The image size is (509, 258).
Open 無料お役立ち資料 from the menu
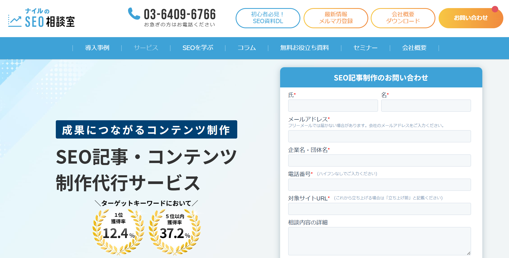coord(305,48)
